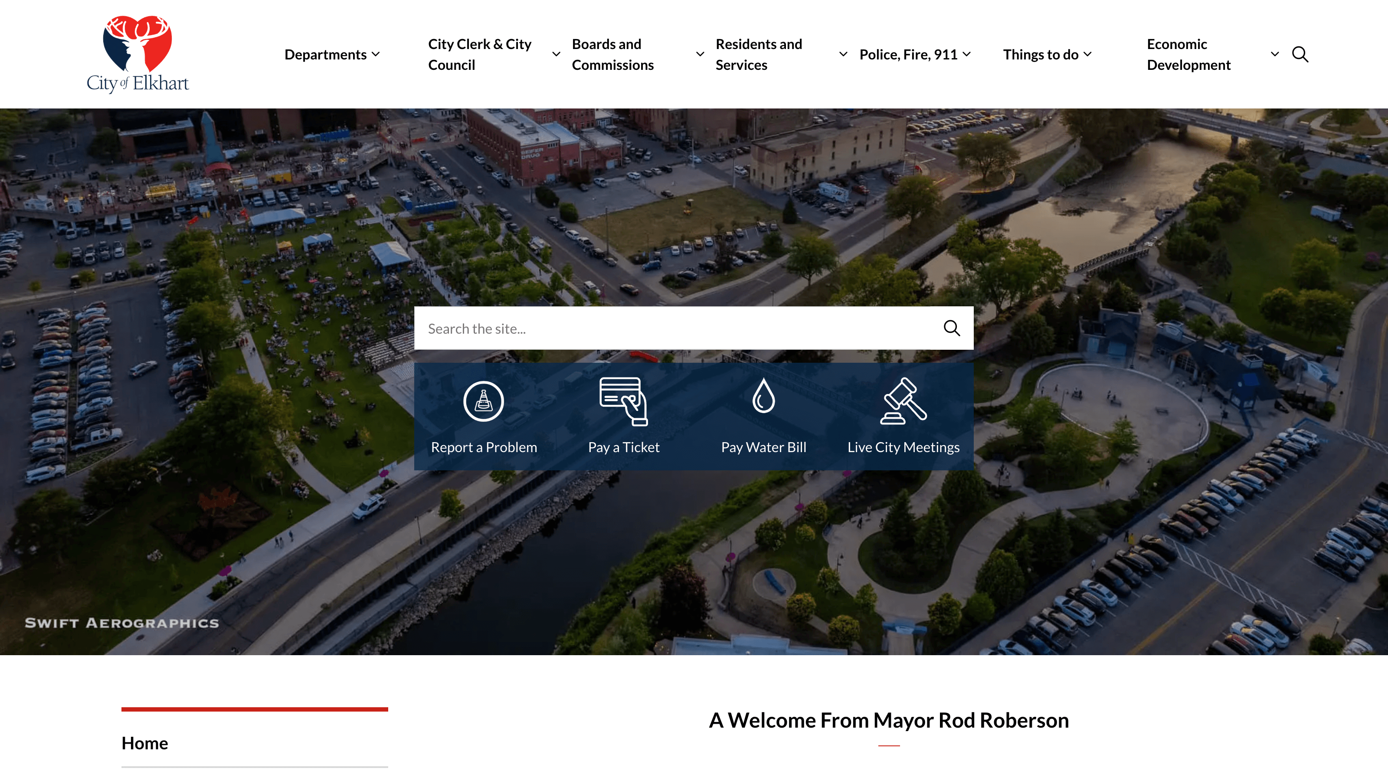Expand Residents and Services dropdown arrow
This screenshot has height=781, width=1388.
coord(843,54)
